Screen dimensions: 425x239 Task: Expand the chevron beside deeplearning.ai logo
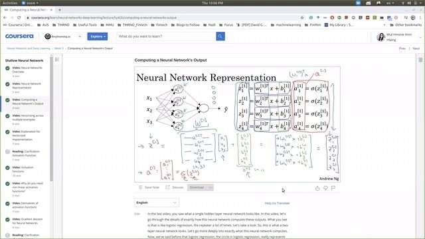pyautogui.click(x=80, y=37)
